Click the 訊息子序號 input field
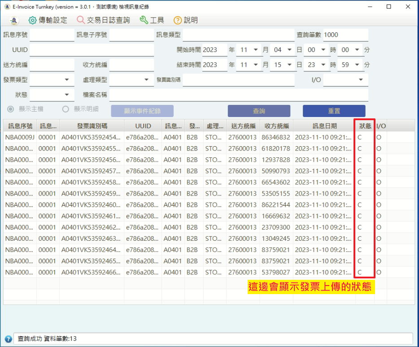This screenshot has height=347, width=419. click(x=131, y=35)
